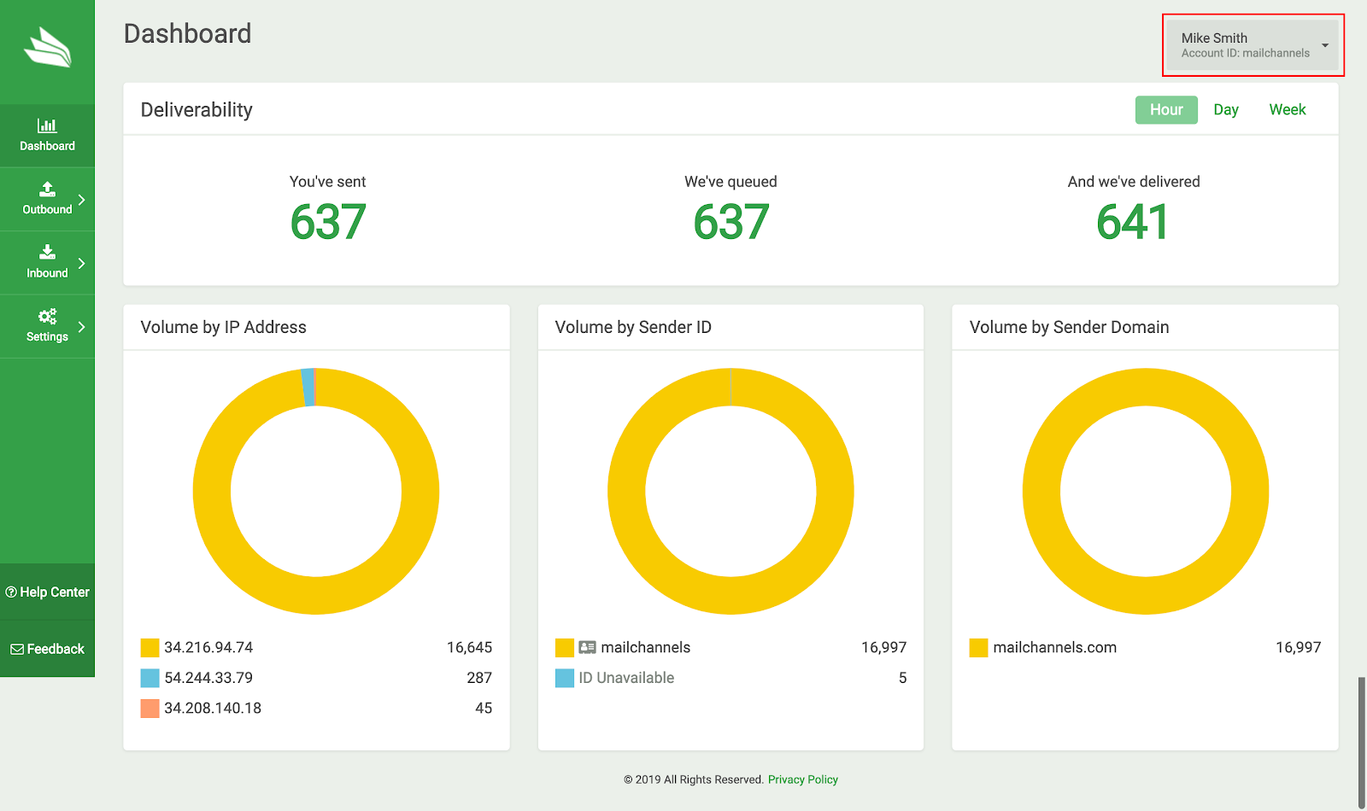This screenshot has height=811, width=1367.
Task: Open Settings gears icon
Action: pos(48,316)
